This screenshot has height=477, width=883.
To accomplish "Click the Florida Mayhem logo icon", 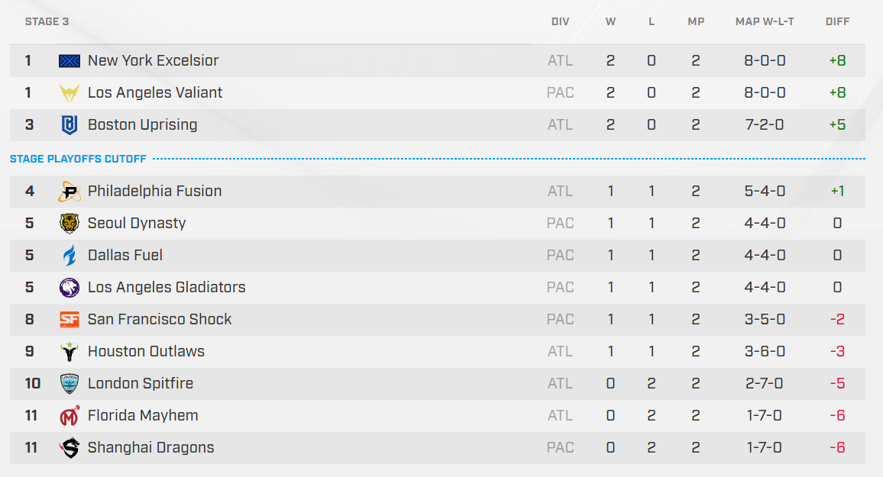I will click(70, 416).
